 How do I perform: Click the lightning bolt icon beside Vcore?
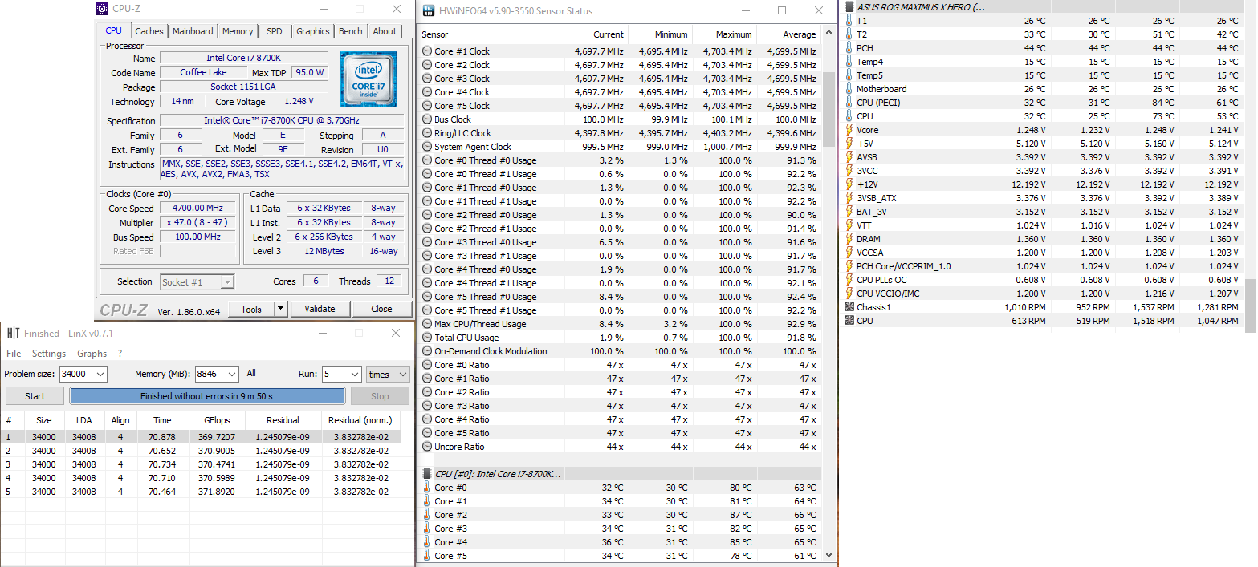849,130
